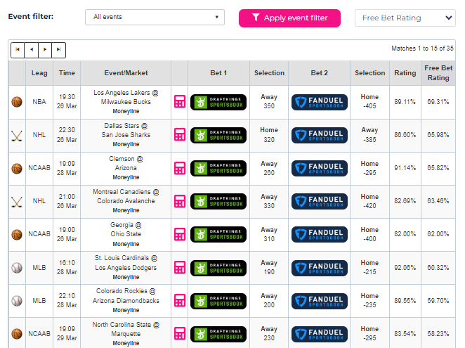Click the 92.06% rating value
Image resolution: width=465 pixels, height=348 pixels.
pyautogui.click(x=405, y=268)
